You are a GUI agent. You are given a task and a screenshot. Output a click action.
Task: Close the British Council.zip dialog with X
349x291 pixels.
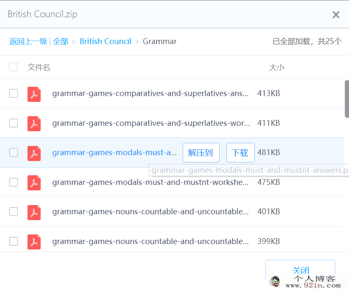336,15
